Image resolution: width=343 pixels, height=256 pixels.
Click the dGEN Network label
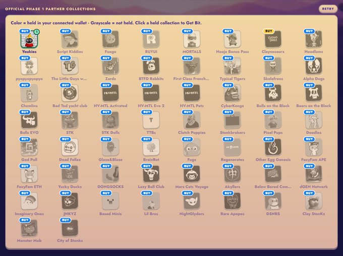pos(314,186)
